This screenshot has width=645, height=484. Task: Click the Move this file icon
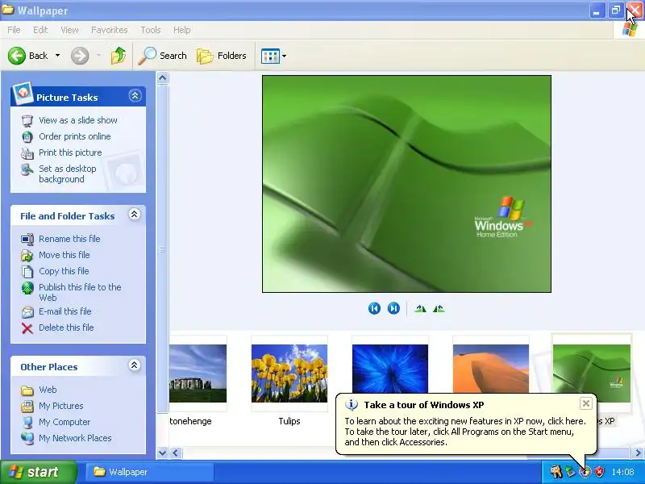pos(27,256)
